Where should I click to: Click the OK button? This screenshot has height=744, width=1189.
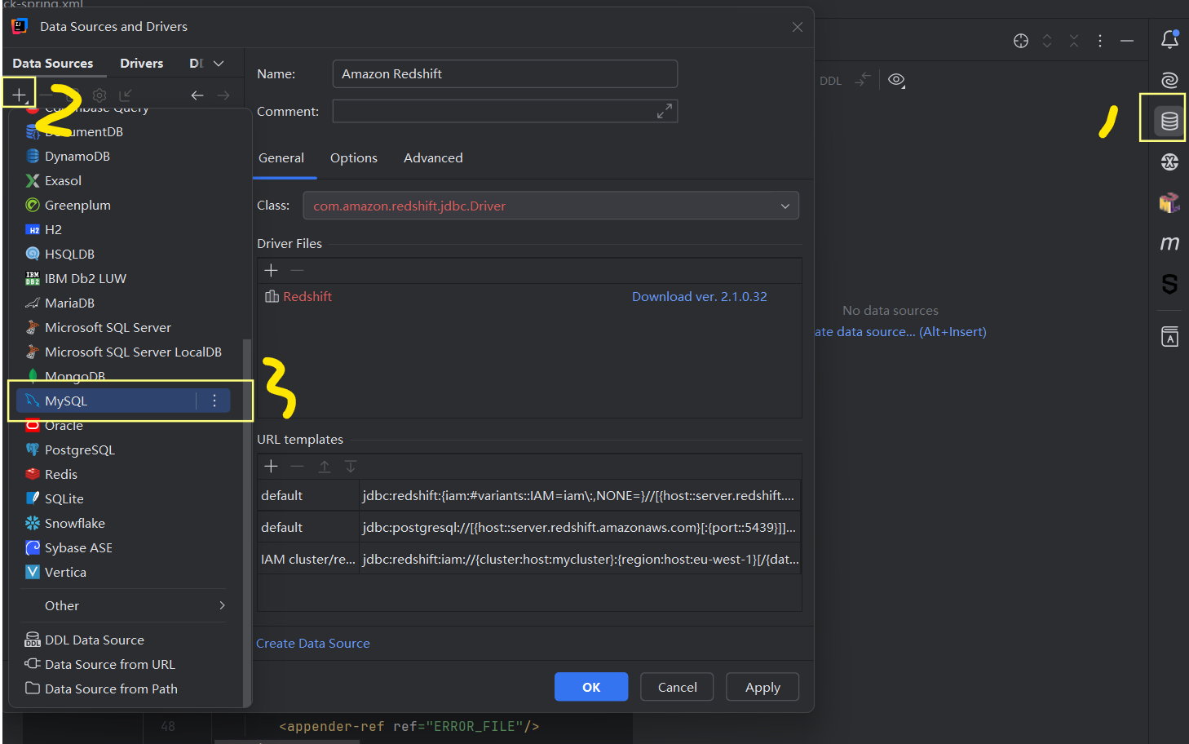[591, 687]
